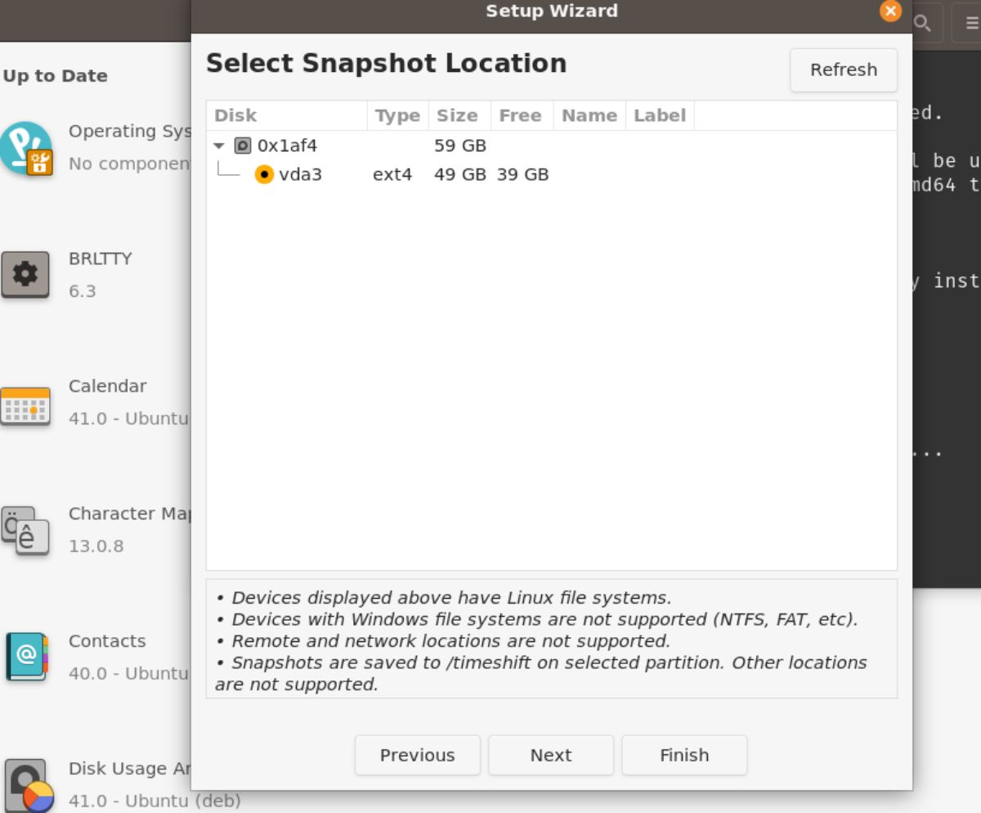Click Finish to complete the wizard

coord(684,755)
